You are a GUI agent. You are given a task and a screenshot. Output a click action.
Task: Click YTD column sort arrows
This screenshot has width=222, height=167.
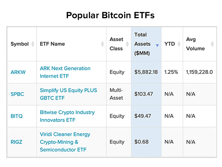pos(179,44)
